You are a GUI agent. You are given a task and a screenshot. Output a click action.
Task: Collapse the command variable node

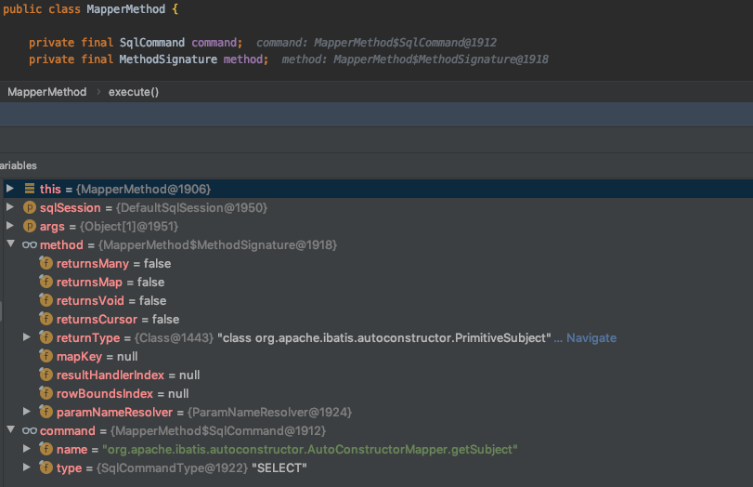coord(10,429)
